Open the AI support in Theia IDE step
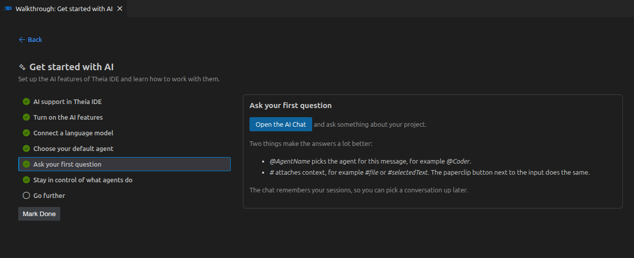Viewport: 634px width, 258px height. click(x=124, y=101)
